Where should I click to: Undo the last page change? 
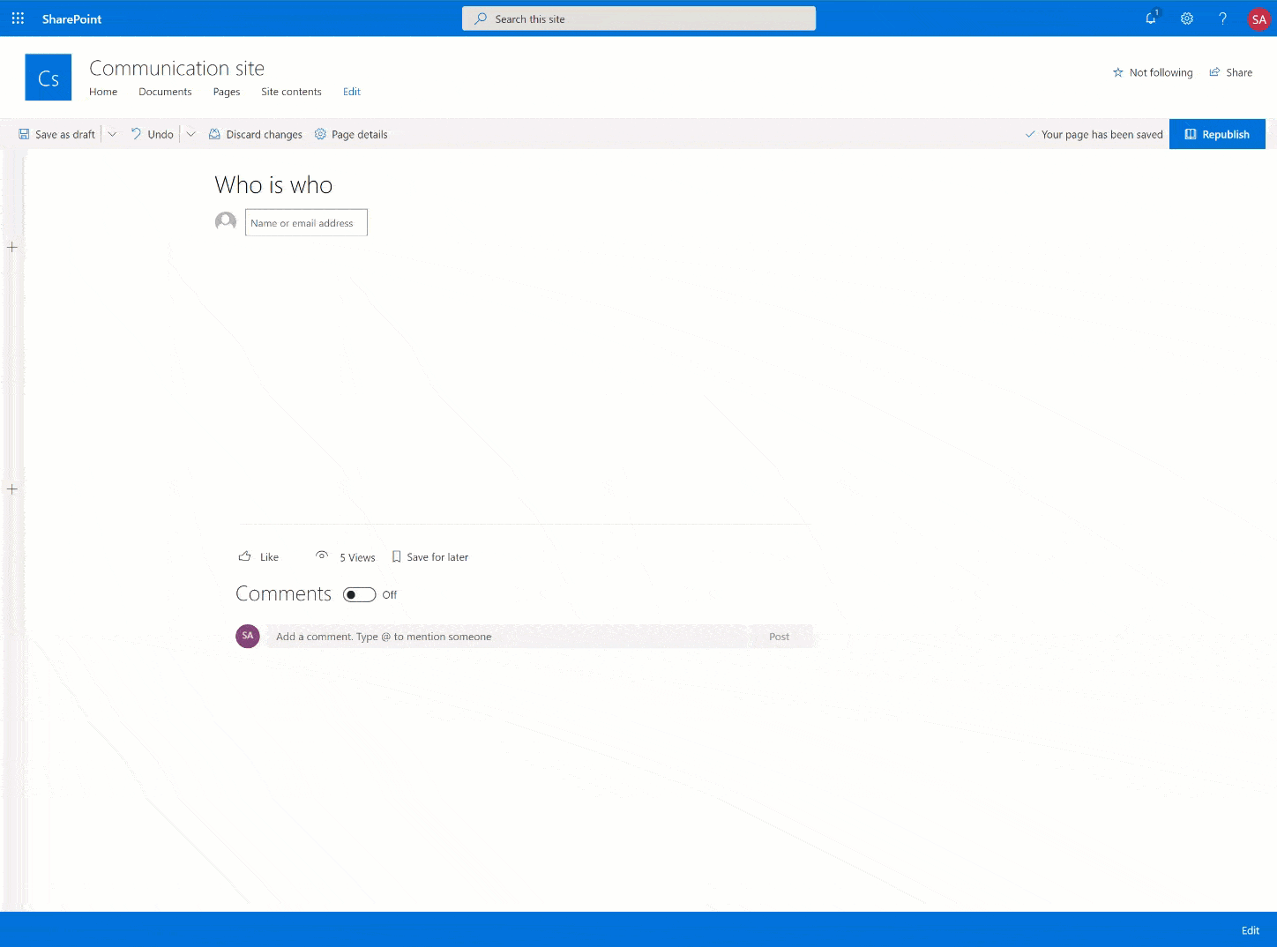pyautogui.click(x=152, y=133)
